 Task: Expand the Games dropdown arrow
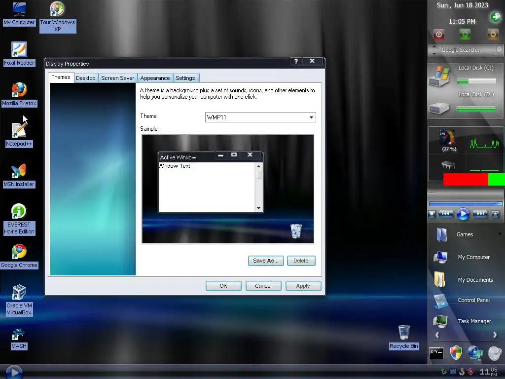click(x=500, y=234)
